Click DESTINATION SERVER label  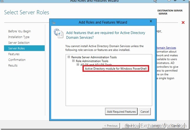[170, 11]
